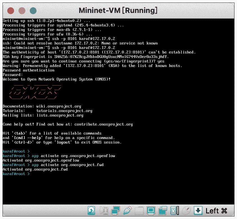237x219 pixels.
Task: Click the dimmed shared folders icon
Action: click(139, 210)
